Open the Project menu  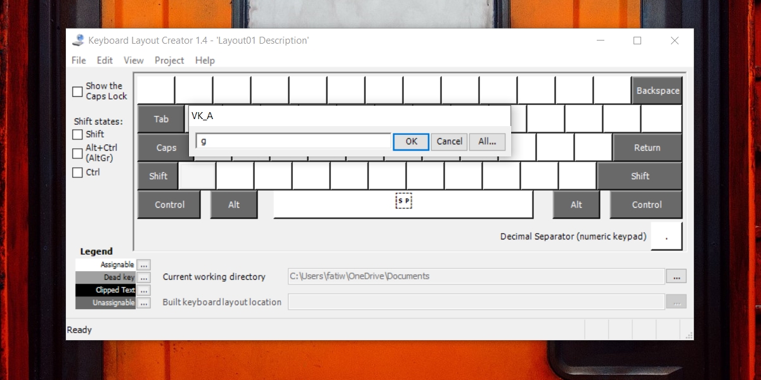click(169, 60)
